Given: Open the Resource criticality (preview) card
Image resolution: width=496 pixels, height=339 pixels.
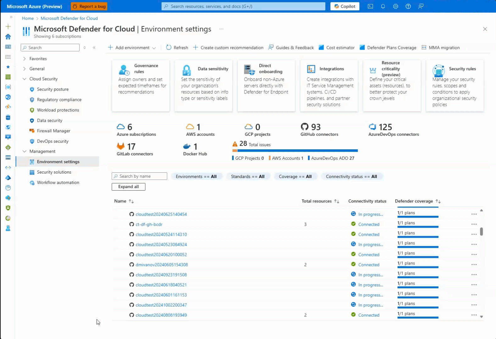Looking at the screenshot, I should coord(392,86).
